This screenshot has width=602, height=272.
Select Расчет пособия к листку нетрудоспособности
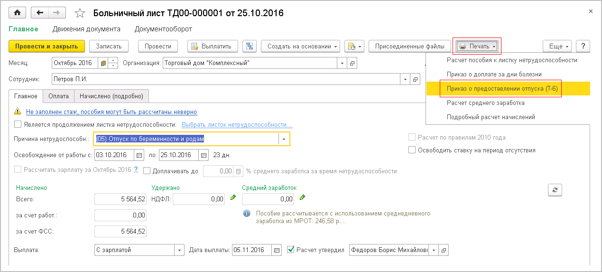[x=512, y=60]
